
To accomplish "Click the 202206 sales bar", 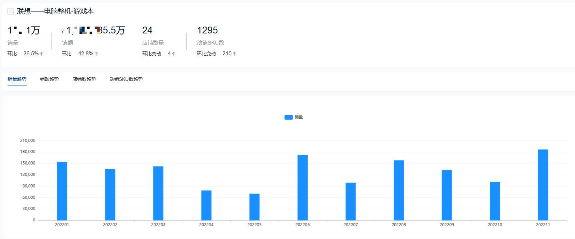I will point(303,188).
